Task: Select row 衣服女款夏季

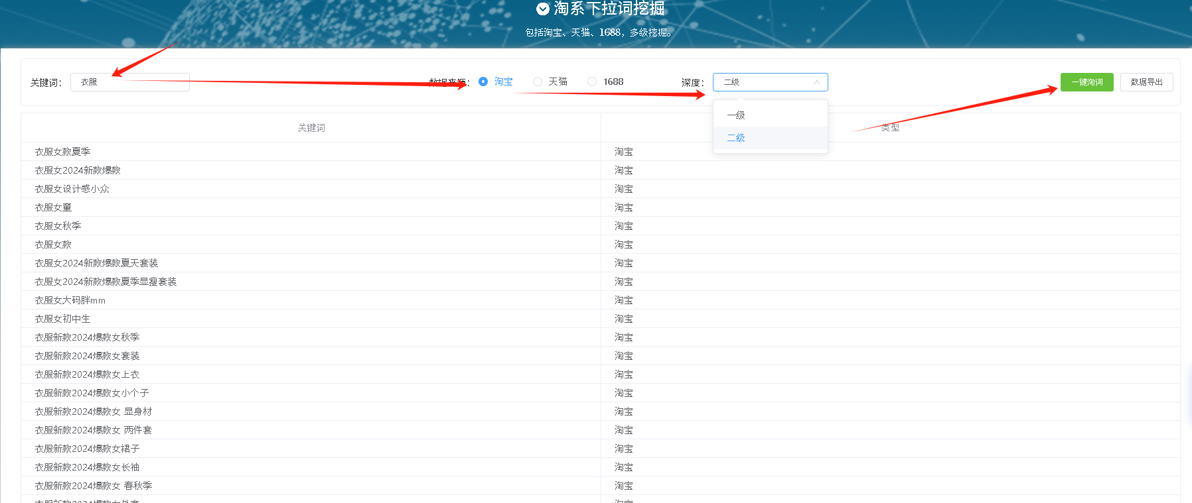Action: pos(600,152)
